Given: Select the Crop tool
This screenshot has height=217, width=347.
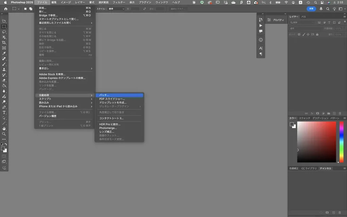Looking at the screenshot, I should 4,42.
